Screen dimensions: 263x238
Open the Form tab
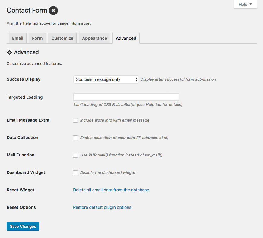37,38
